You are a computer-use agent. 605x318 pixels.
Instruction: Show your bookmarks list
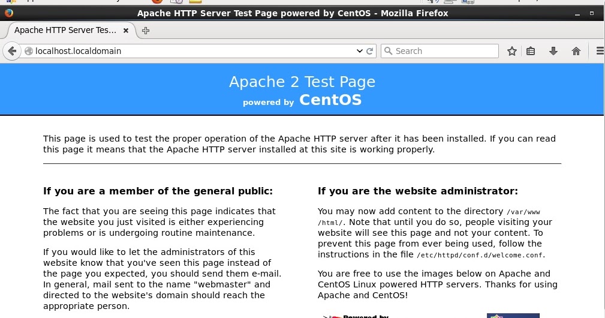[x=531, y=51]
